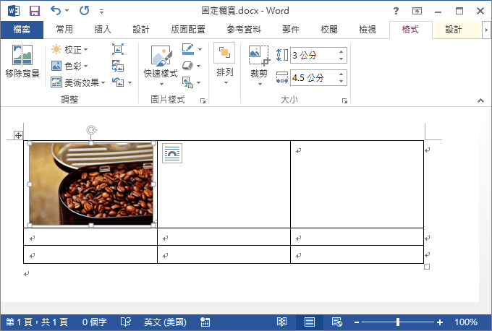Click the Picture Effects icon

coord(187,66)
